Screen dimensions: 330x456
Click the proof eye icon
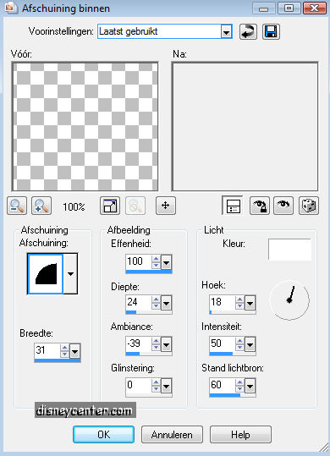[x=283, y=206]
